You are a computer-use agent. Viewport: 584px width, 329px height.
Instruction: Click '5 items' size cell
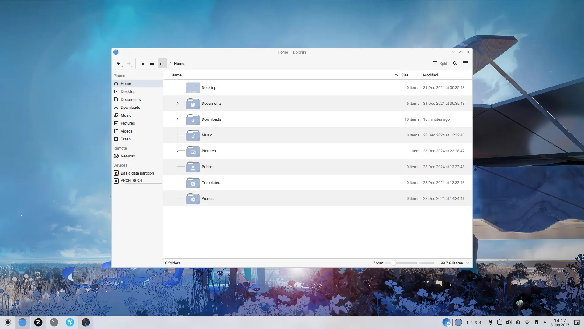pos(413,103)
